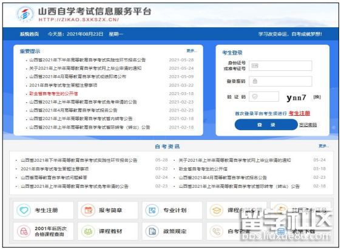This screenshot has height=249, width=341.
Task: Refresh captcha using the [换] link
Action: [317, 97]
